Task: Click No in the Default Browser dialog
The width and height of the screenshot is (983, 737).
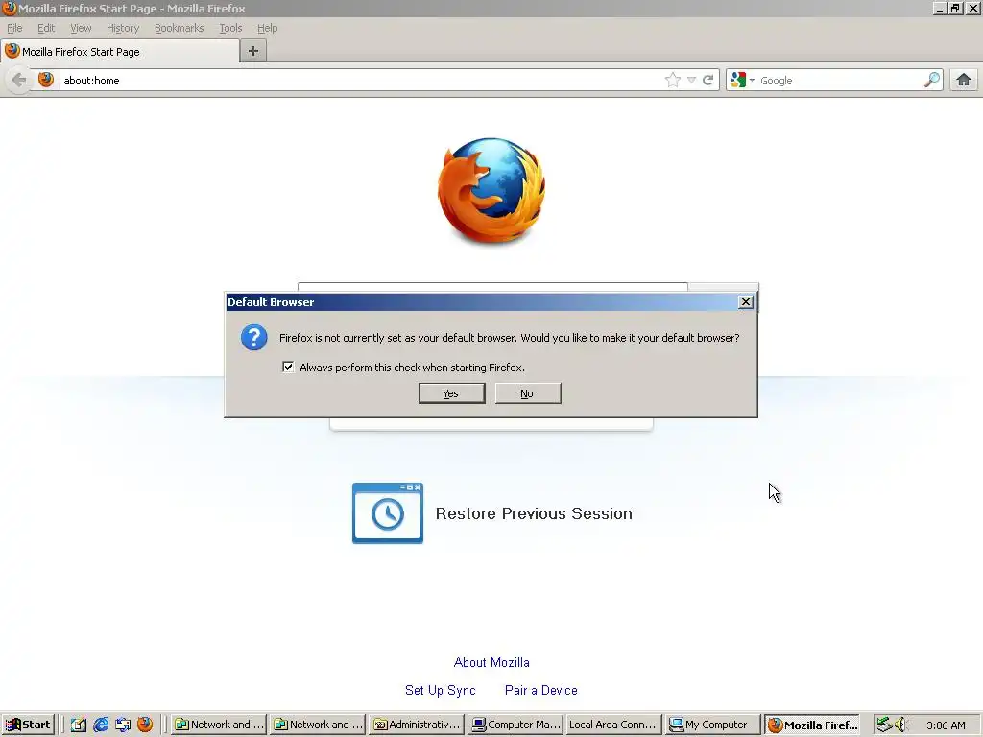Action: [x=528, y=393]
